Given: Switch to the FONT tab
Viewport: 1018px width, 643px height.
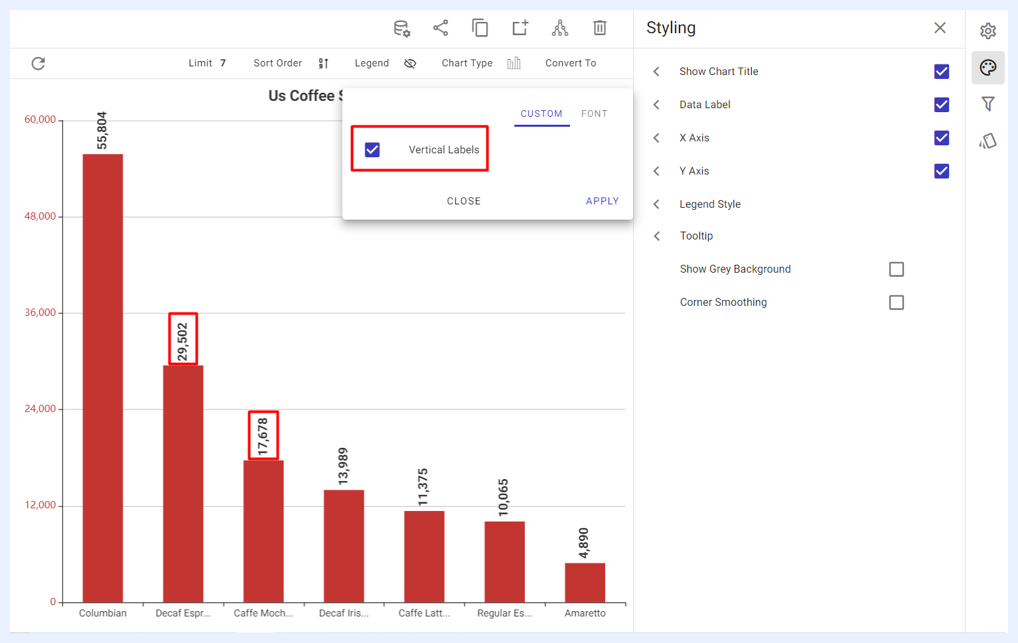Looking at the screenshot, I should pos(594,114).
